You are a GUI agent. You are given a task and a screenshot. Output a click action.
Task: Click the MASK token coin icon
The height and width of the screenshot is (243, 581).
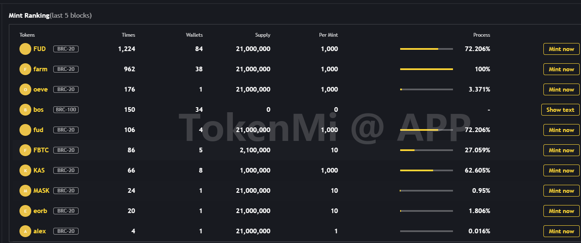pos(25,191)
